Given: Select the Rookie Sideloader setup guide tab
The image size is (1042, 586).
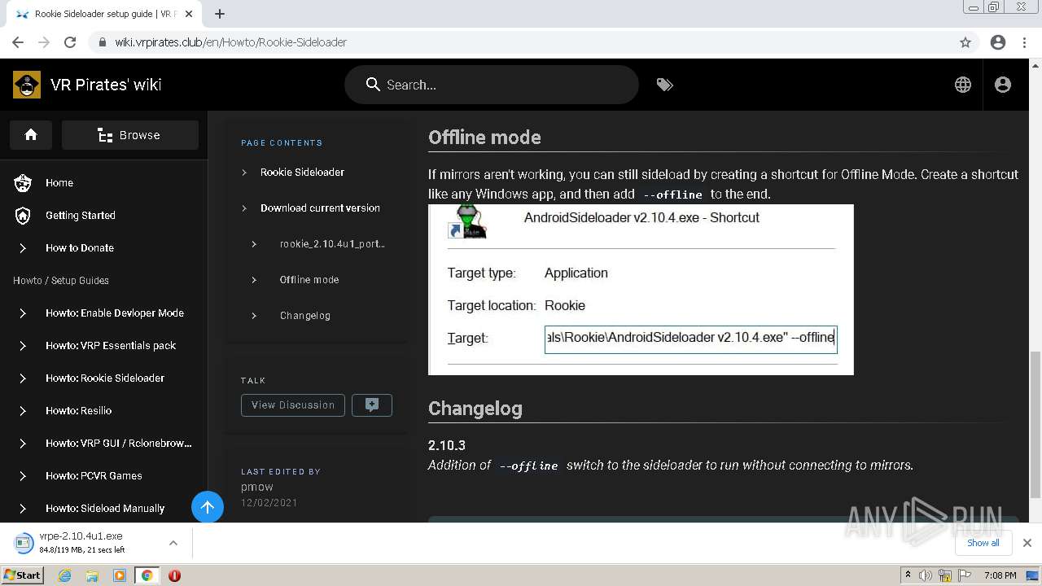Looking at the screenshot, I should point(104,14).
